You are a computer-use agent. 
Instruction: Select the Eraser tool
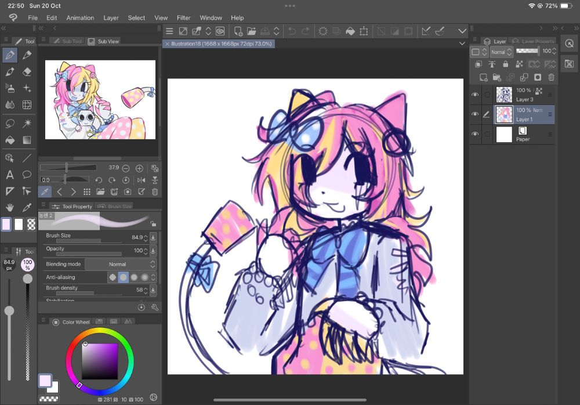click(x=27, y=71)
